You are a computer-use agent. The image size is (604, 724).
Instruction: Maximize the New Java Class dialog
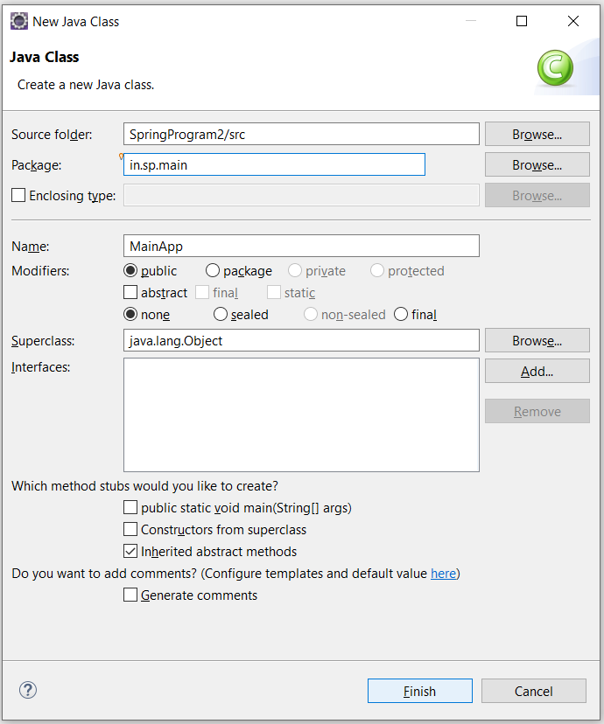[x=522, y=21]
